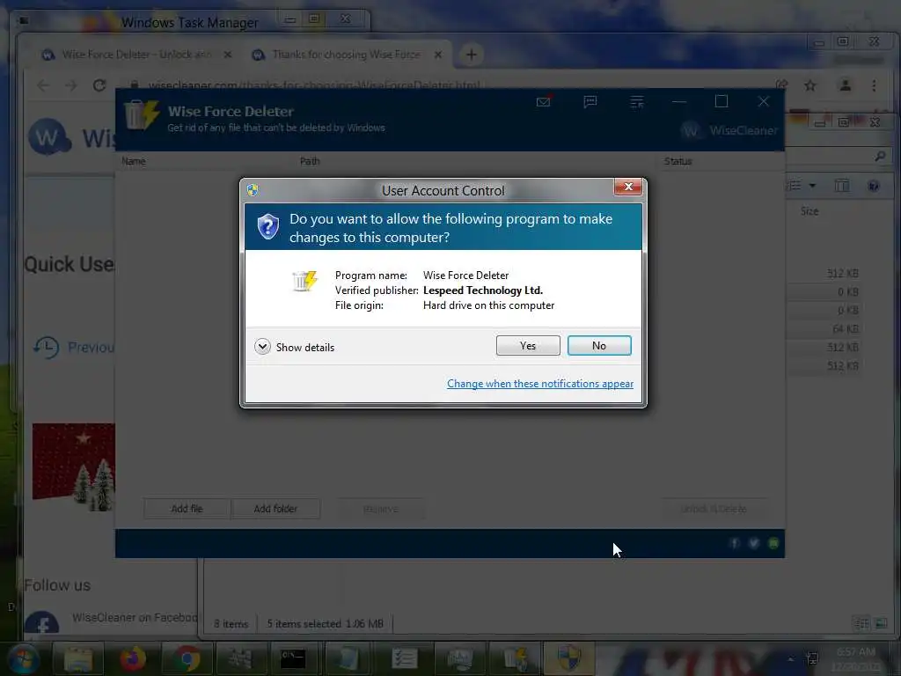Open the browser profile icon
901x676 pixels.
[846, 85]
